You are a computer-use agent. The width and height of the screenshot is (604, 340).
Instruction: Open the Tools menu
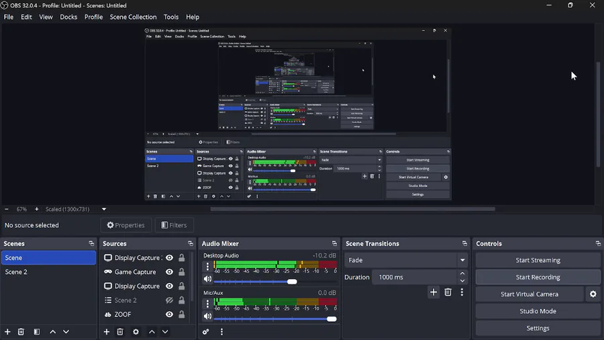[171, 17]
